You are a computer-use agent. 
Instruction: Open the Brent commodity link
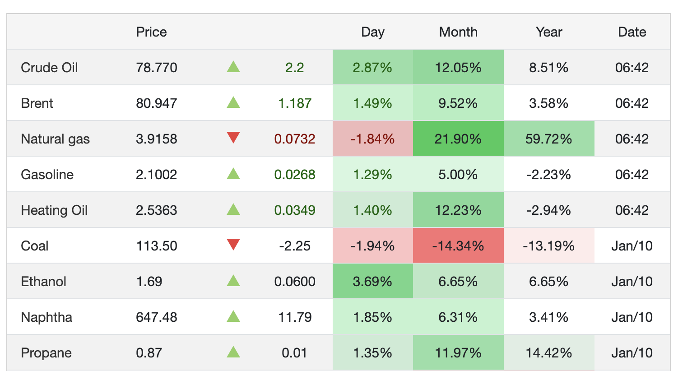pyautogui.click(x=37, y=103)
